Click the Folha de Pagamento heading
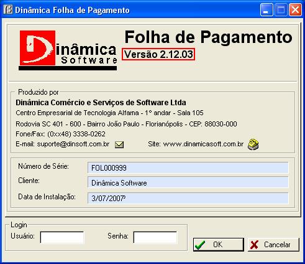Image resolution: width=305 pixels, height=264 pixels. click(x=208, y=37)
